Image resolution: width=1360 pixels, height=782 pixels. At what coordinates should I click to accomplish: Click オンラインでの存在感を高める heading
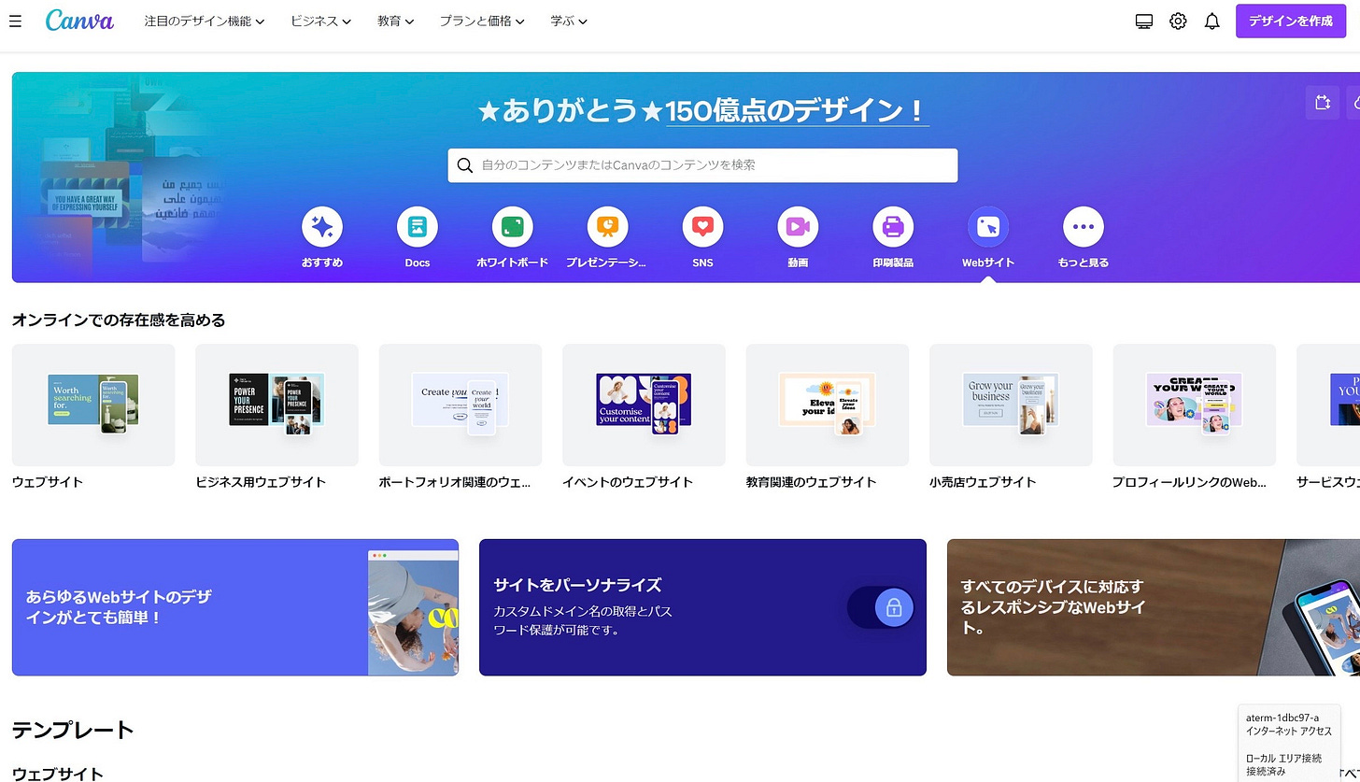click(119, 320)
